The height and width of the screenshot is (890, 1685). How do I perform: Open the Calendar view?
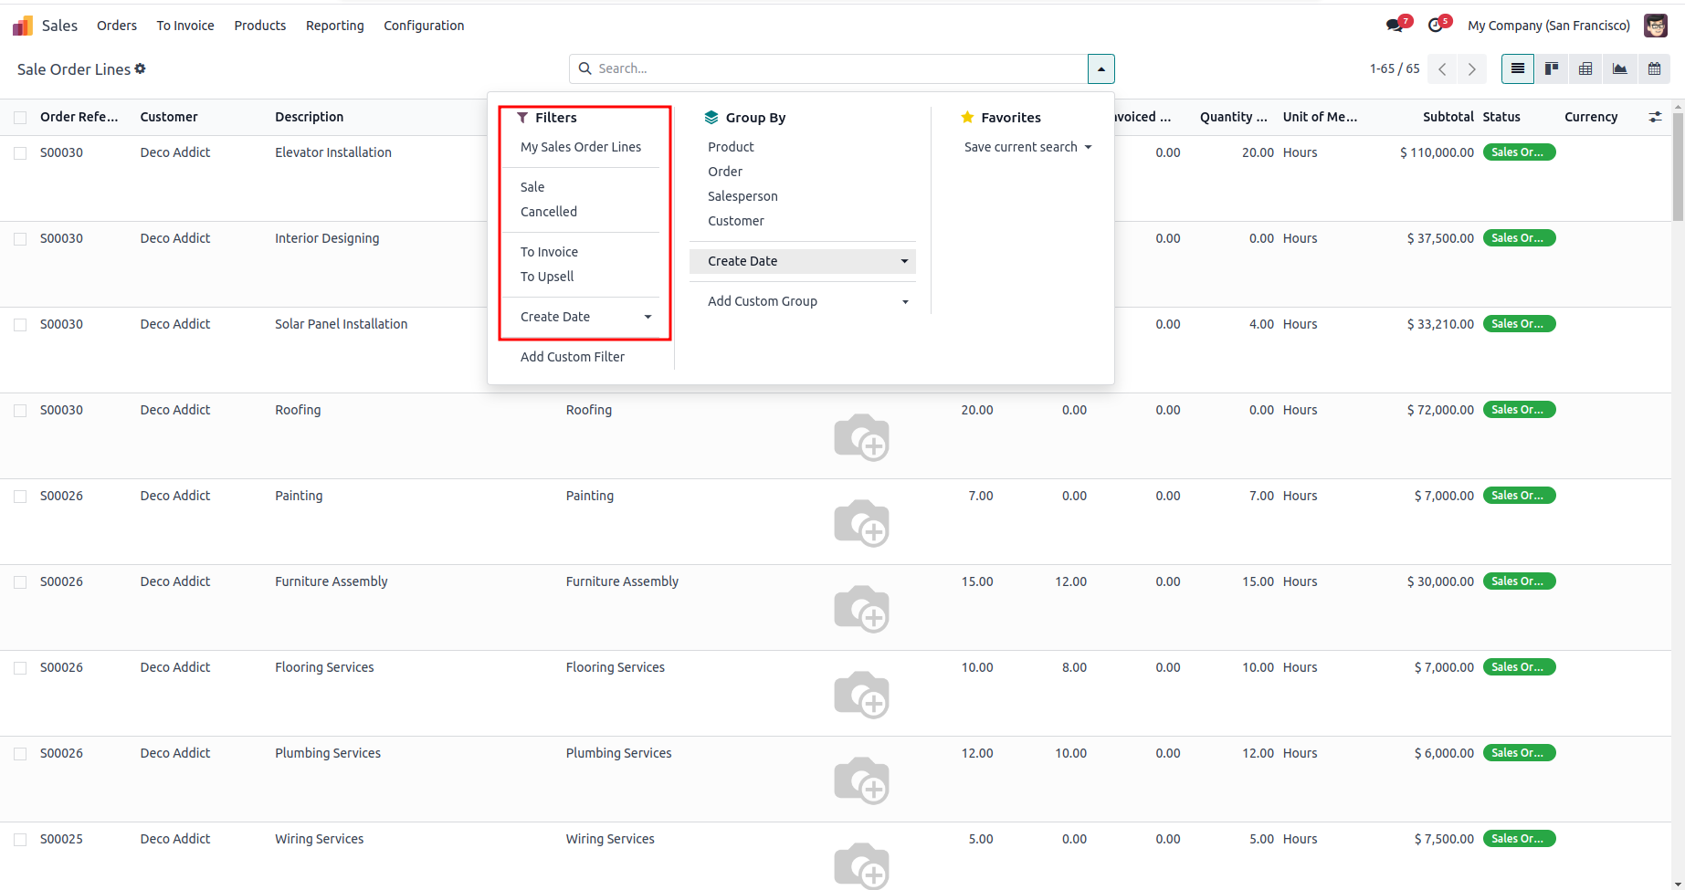tap(1654, 68)
